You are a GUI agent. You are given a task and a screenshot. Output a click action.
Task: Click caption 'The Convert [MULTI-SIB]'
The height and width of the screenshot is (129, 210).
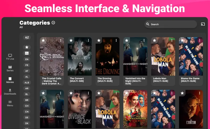(x=77, y=80)
